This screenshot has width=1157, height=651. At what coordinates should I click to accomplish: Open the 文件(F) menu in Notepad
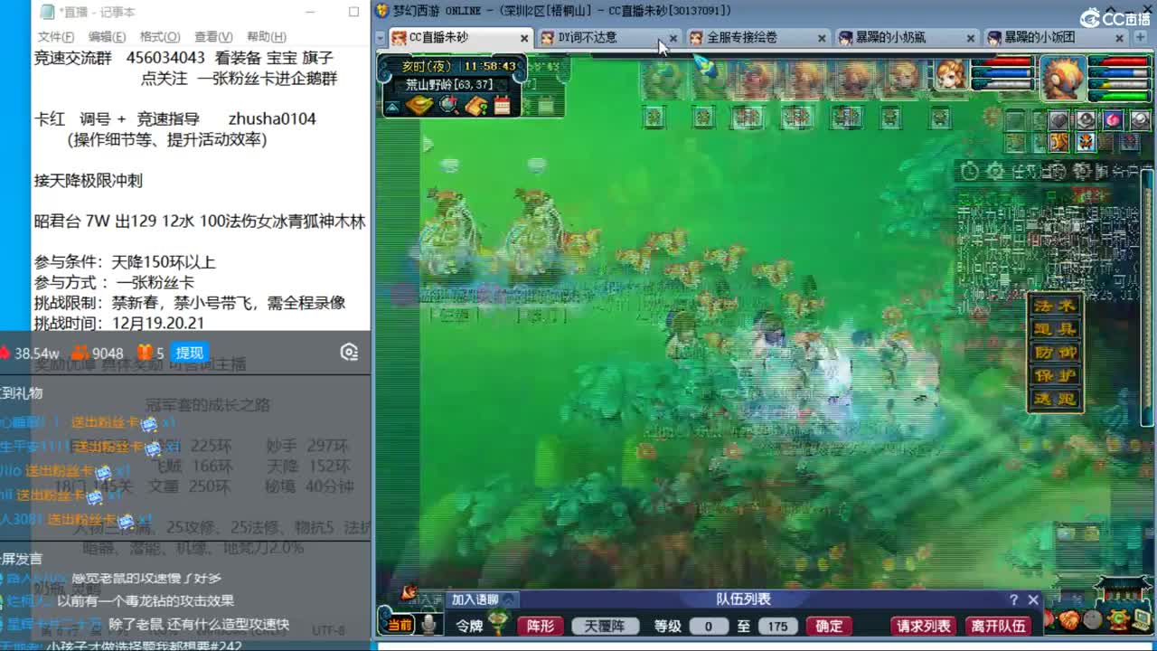click(x=56, y=37)
